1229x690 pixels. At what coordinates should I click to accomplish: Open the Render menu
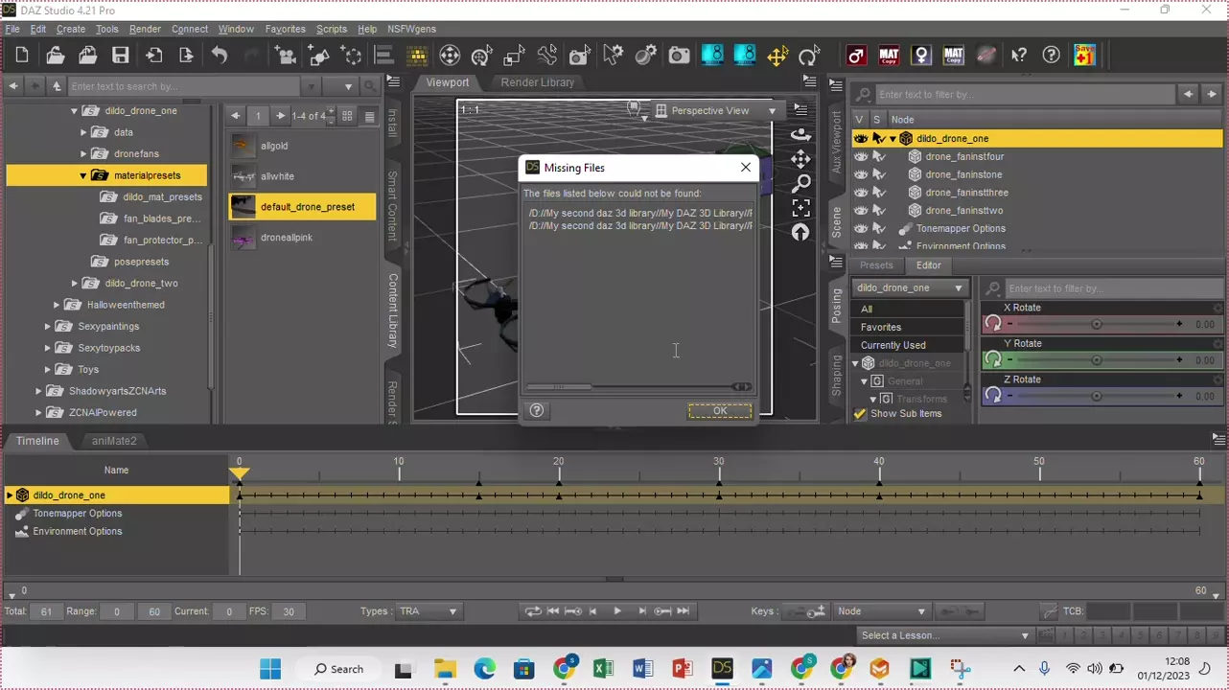pos(145,29)
